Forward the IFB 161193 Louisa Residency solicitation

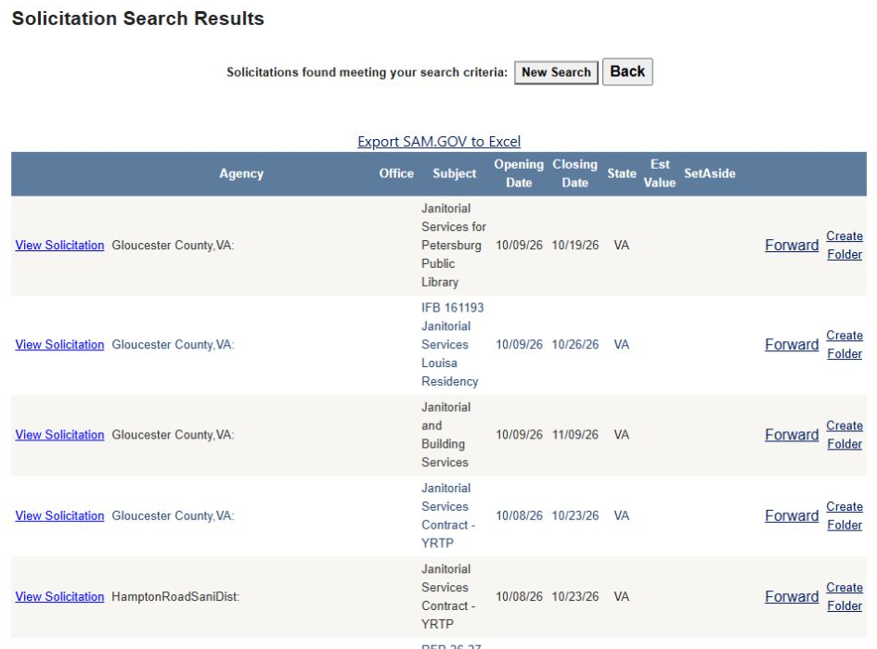point(792,345)
